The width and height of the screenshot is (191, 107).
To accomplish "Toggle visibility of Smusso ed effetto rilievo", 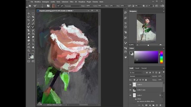I will tap(138, 102).
